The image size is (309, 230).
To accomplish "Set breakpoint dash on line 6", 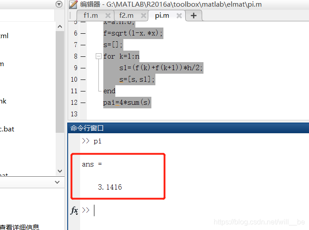I will point(83,33).
